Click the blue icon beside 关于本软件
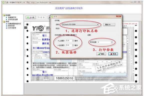The height and width of the screenshot is (96, 144). (x=6, y=28)
